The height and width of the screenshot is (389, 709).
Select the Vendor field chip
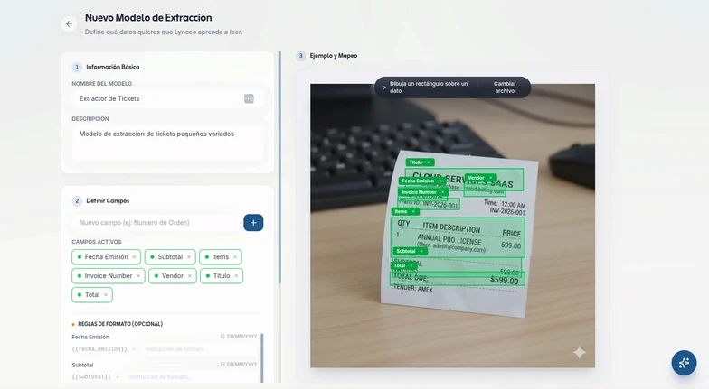(172, 276)
